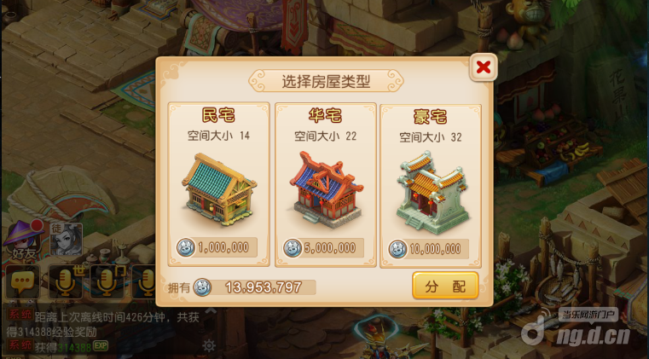Open the 好友 friends avatar icon

(x=23, y=240)
